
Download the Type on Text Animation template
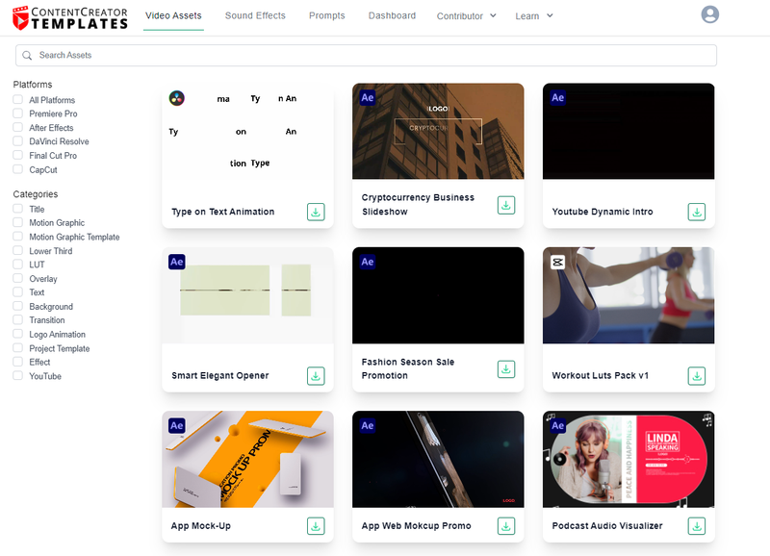pyautogui.click(x=316, y=212)
